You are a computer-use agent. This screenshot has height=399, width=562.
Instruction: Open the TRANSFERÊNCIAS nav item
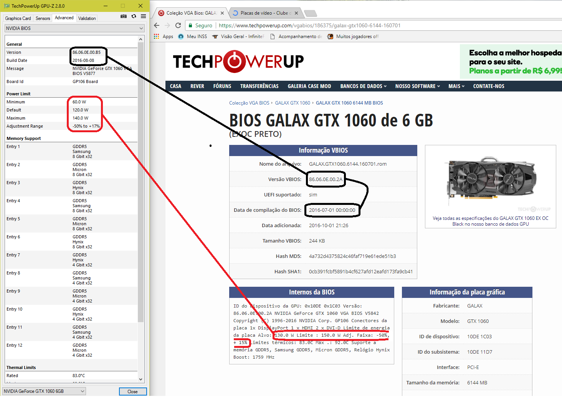260,86
